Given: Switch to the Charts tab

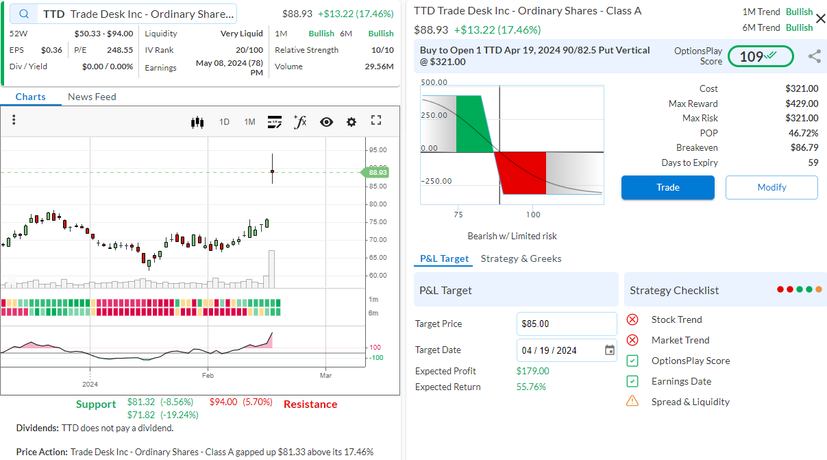Looking at the screenshot, I should (31, 97).
